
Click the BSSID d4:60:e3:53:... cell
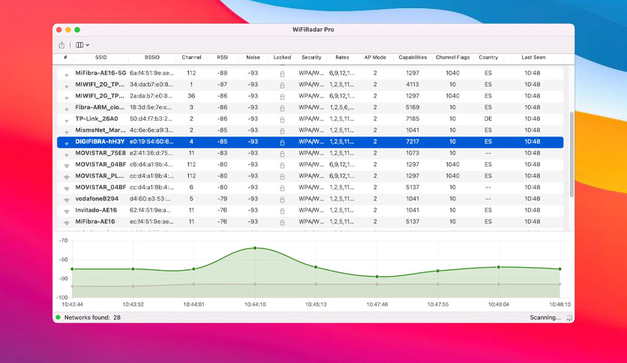tap(150, 199)
